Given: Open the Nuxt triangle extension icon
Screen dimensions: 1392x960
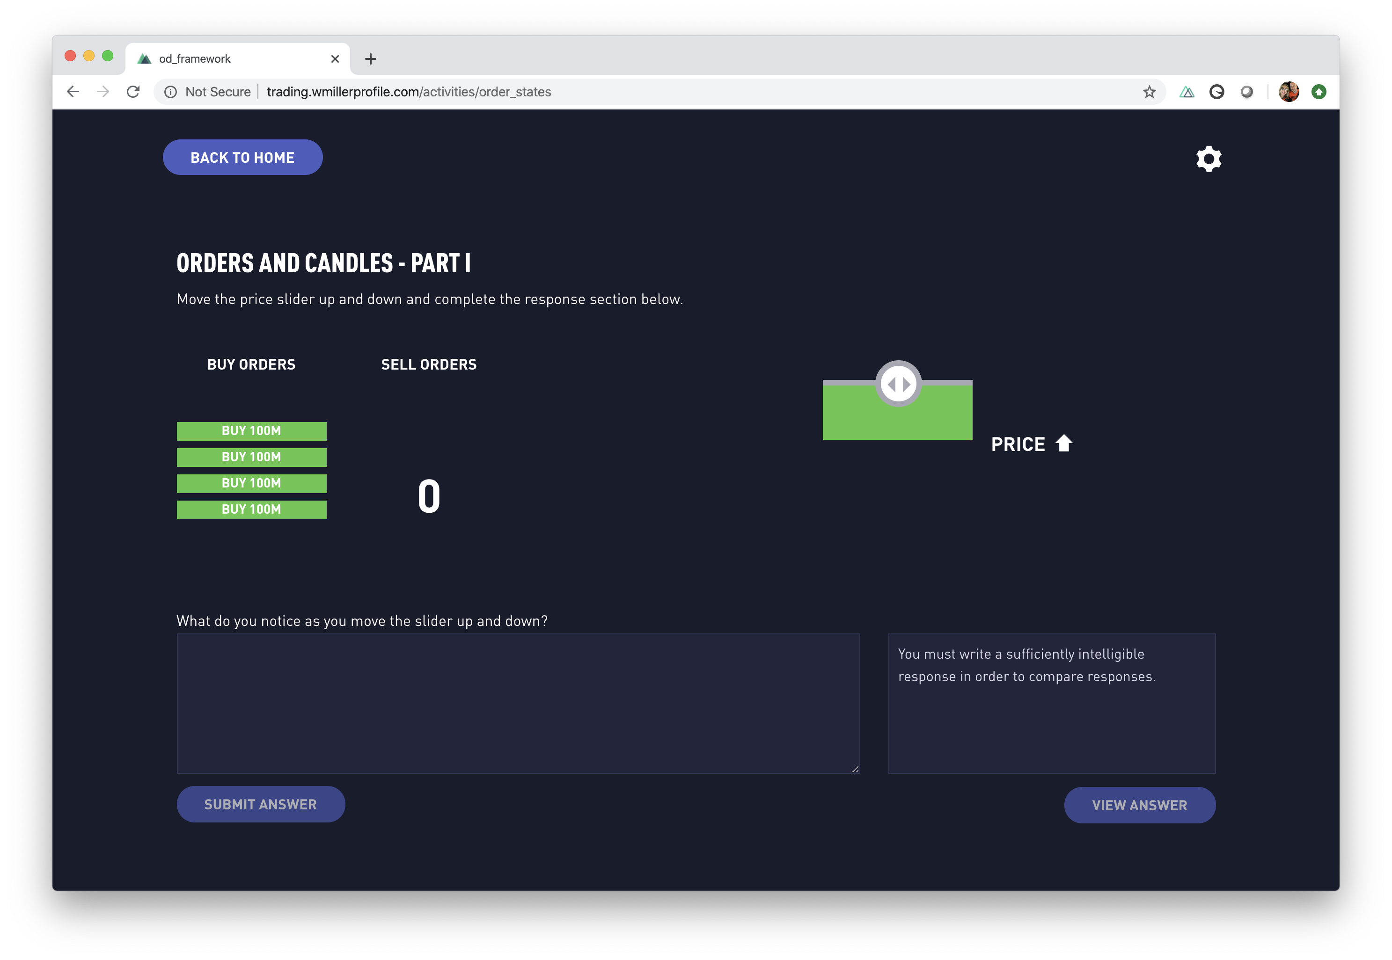Looking at the screenshot, I should click(x=1186, y=91).
